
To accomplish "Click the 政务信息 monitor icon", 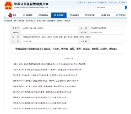I will coord(55,15).
